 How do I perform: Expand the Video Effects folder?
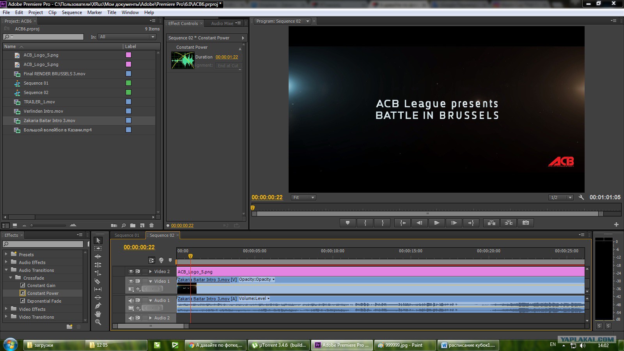pos(6,308)
